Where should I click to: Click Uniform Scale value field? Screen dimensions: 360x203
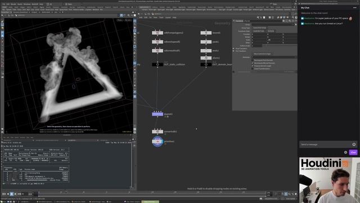(257, 46)
